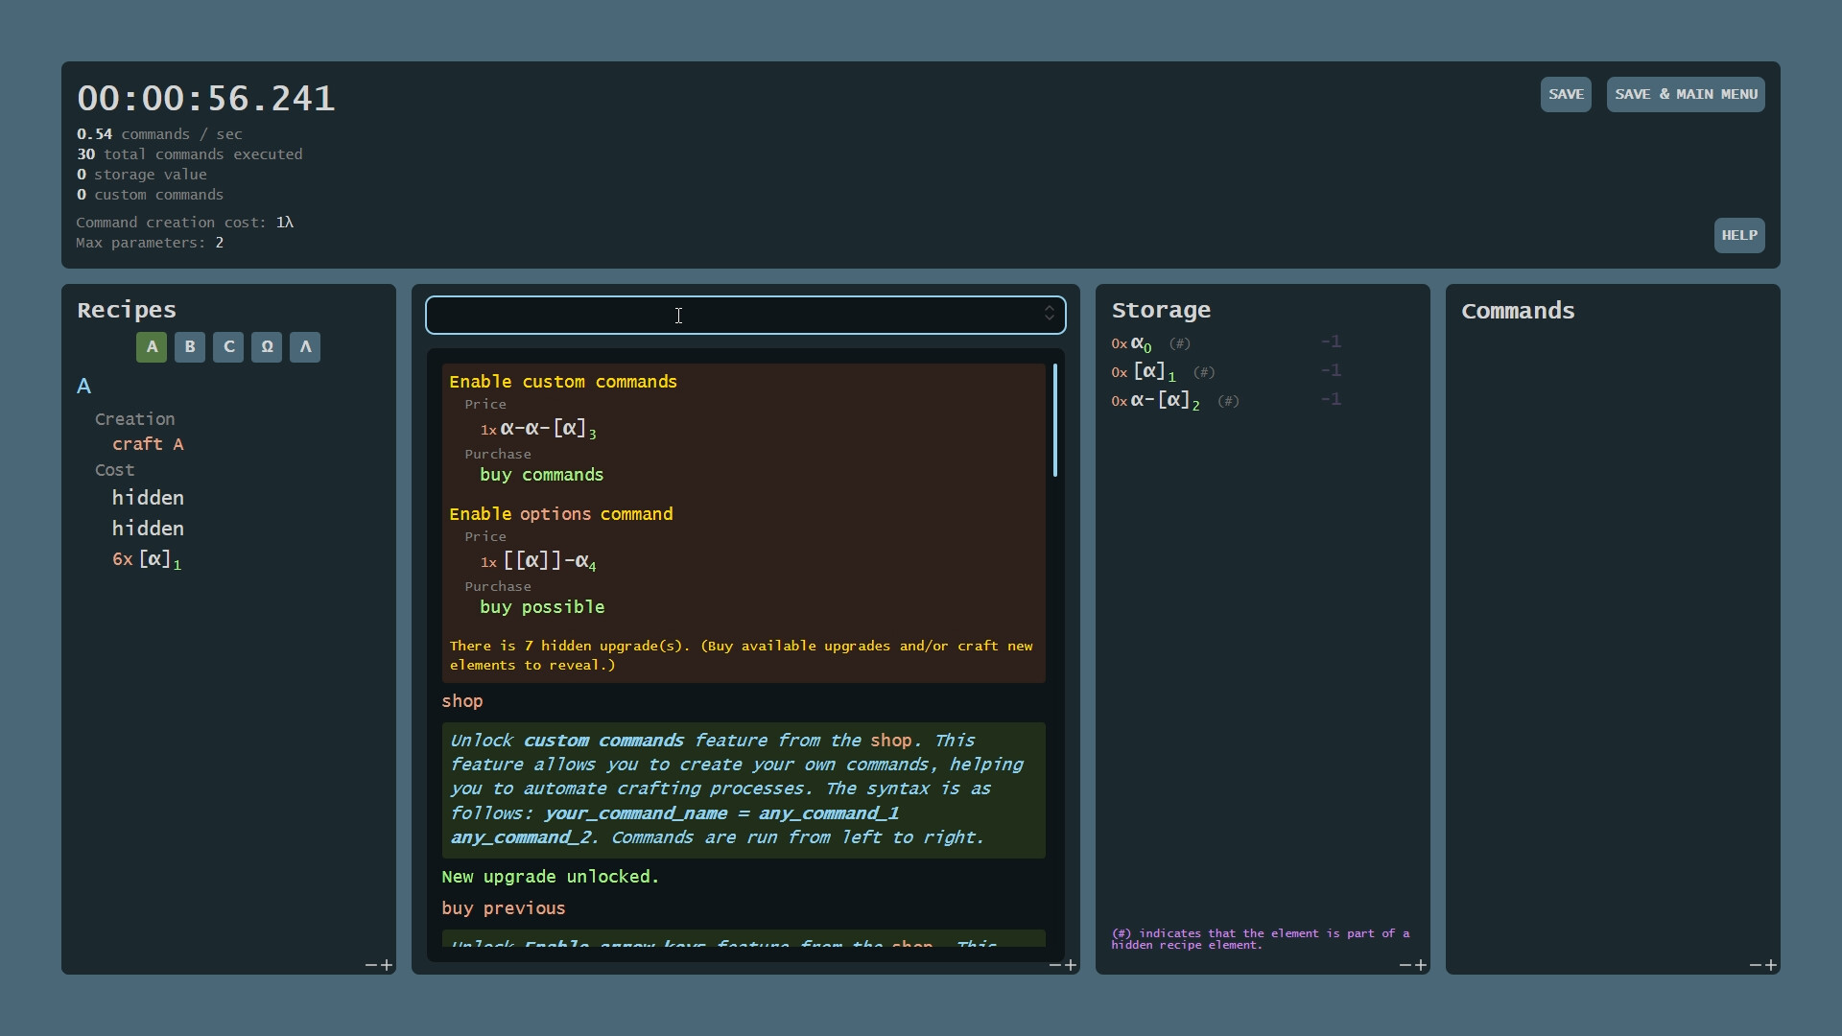The image size is (1842, 1036).
Task: Click the plus icon in Recipes panel
Action: tap(387, 965)
